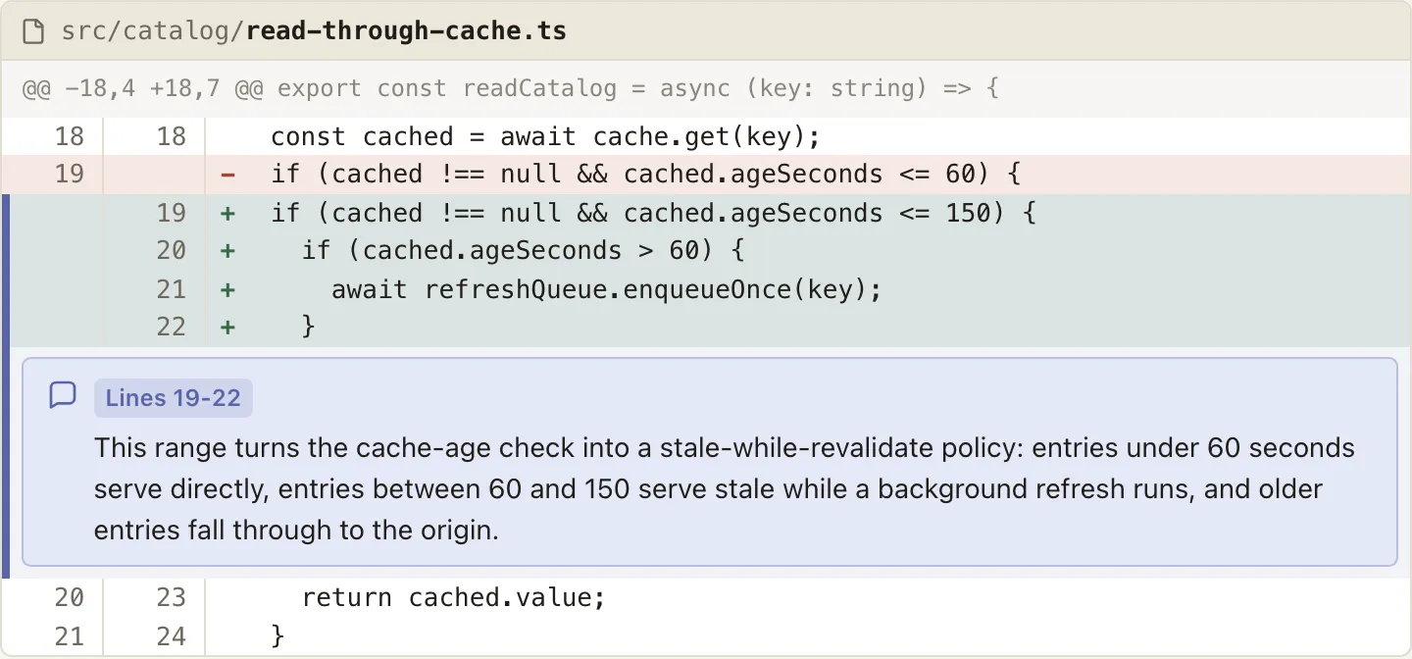The image size is (1412, 659).
Task: Click old line number 19 in gutter
Action: [x=70, y=175]
